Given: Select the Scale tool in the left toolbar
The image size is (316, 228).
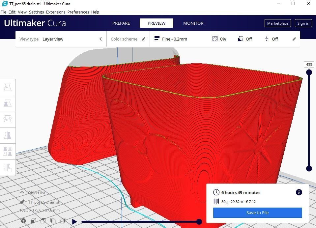Looking at the screenshot, I should pos(8,103).
